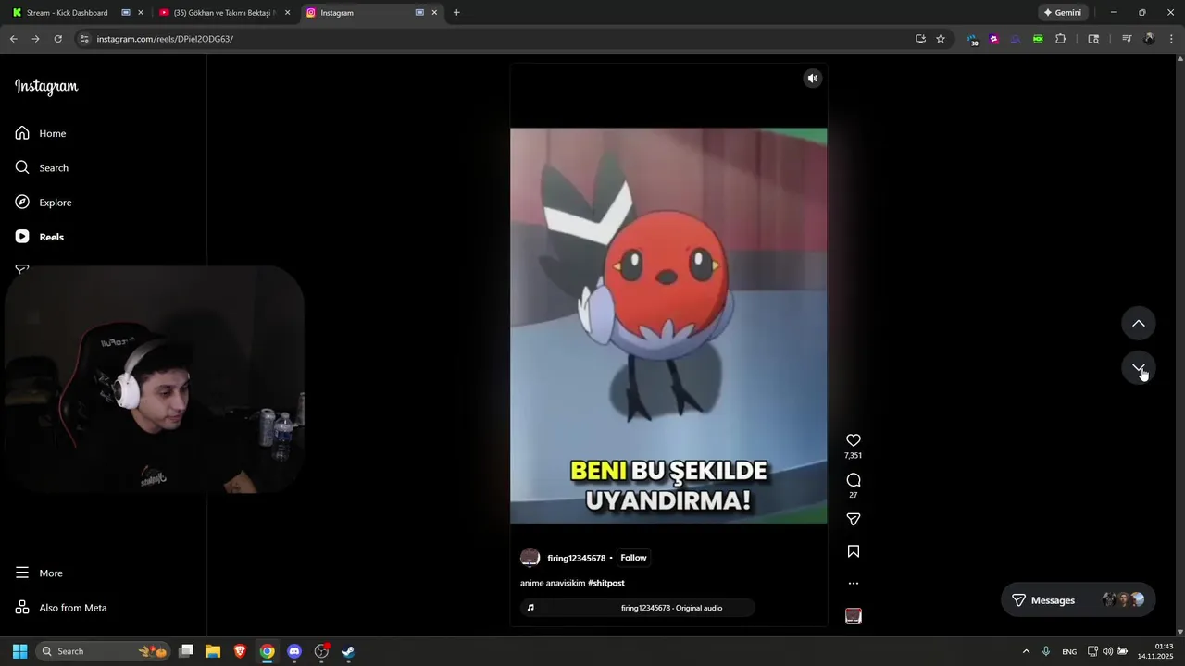Open volume control in system tray

tap(1107, 651)
